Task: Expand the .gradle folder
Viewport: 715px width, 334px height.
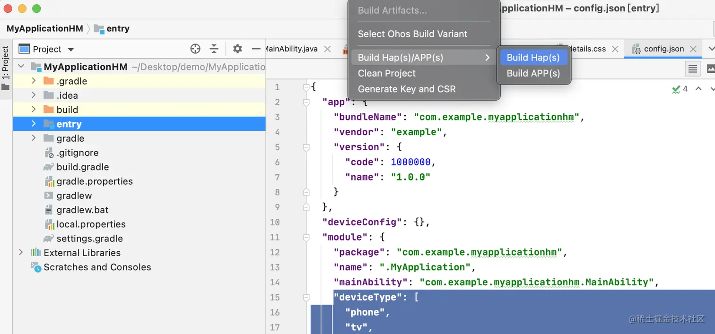Action: pos(34,81)
